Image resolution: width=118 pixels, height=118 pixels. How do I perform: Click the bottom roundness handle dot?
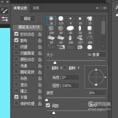96,85
